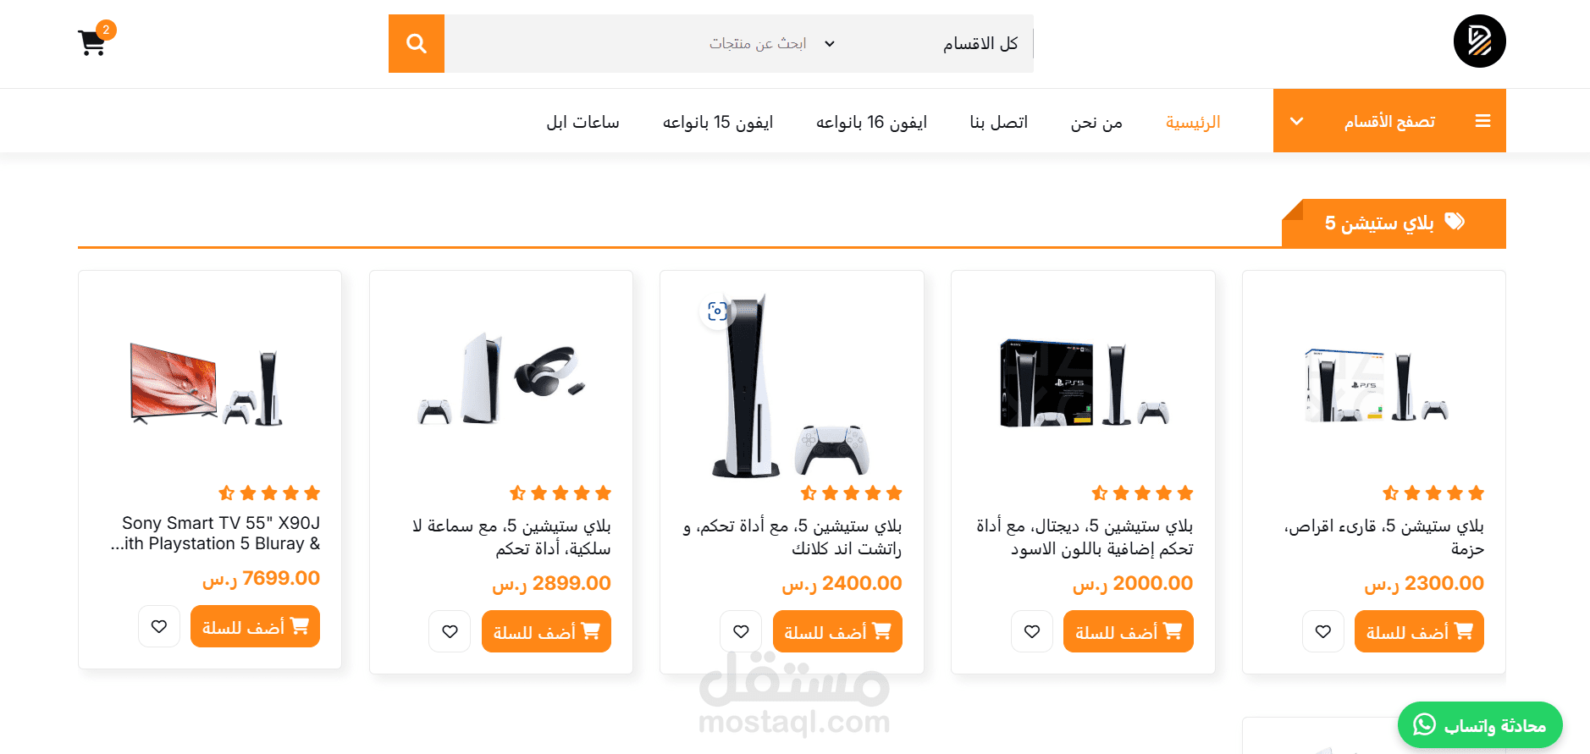Click the orange search magnifier button

(417, 43)
